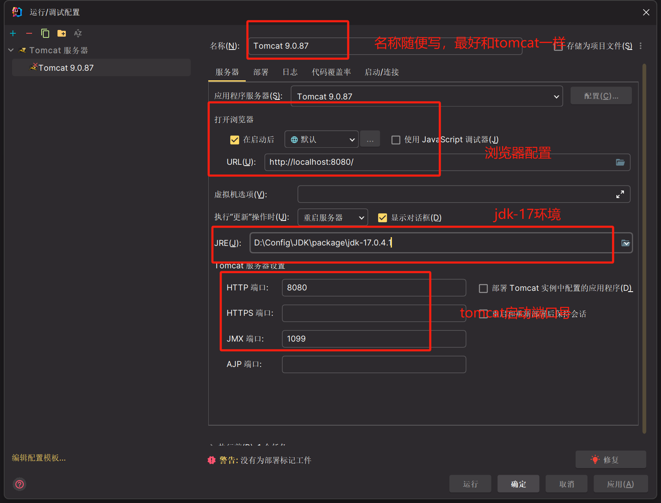The height and width of the screenshot is (503, 661).
Task: Click the settings panel vertical scrollbar
Action: (x=644, y=249)
